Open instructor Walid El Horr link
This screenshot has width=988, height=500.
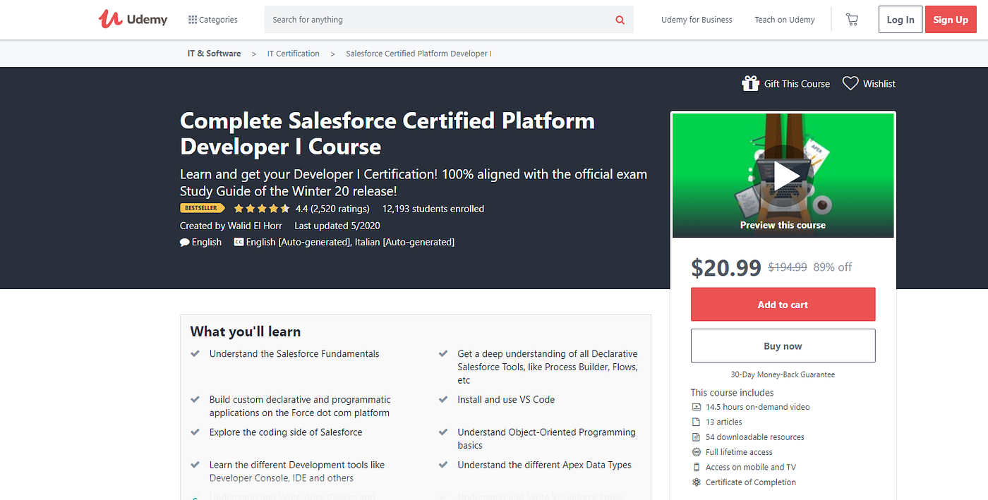click(255, 226)
